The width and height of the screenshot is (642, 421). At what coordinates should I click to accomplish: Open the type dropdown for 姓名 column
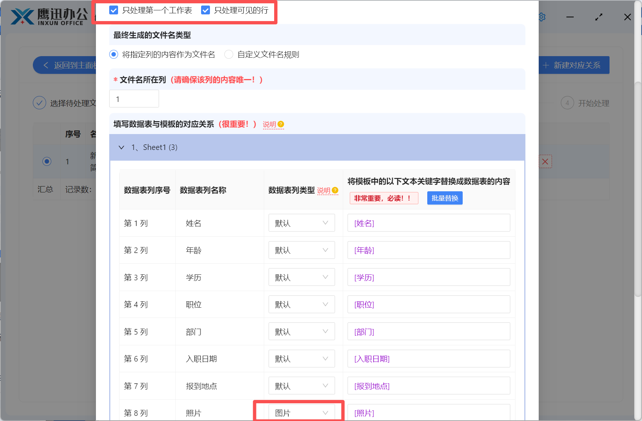click(x=301, y=223)
